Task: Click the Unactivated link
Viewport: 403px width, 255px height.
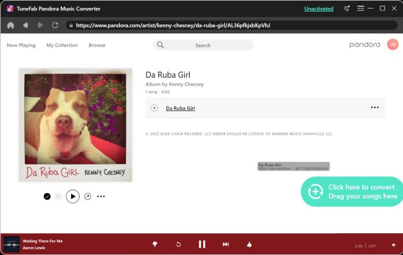Action: [x=319, y=8]
